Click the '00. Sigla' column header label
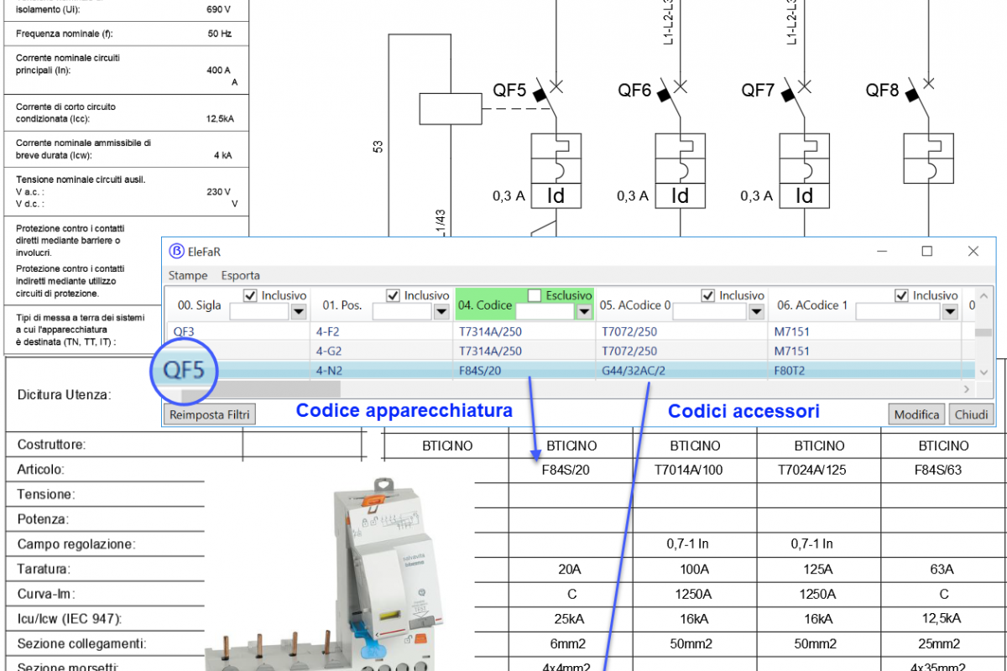Viewport: 1007px width, 671px height. coord(200,305)
